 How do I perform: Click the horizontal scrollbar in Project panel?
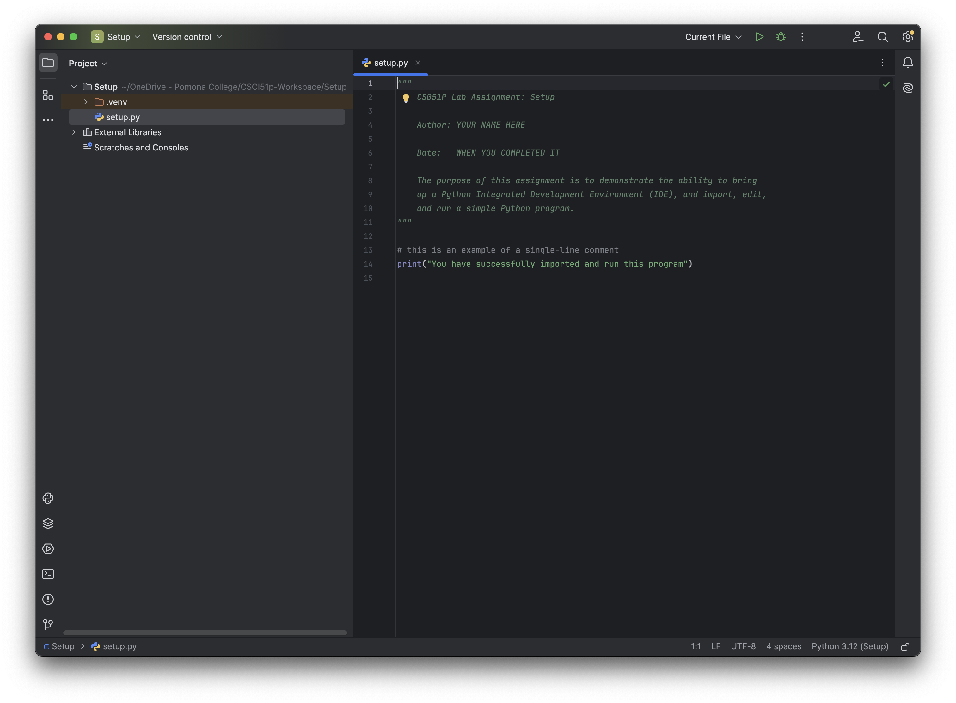(205, 633)
